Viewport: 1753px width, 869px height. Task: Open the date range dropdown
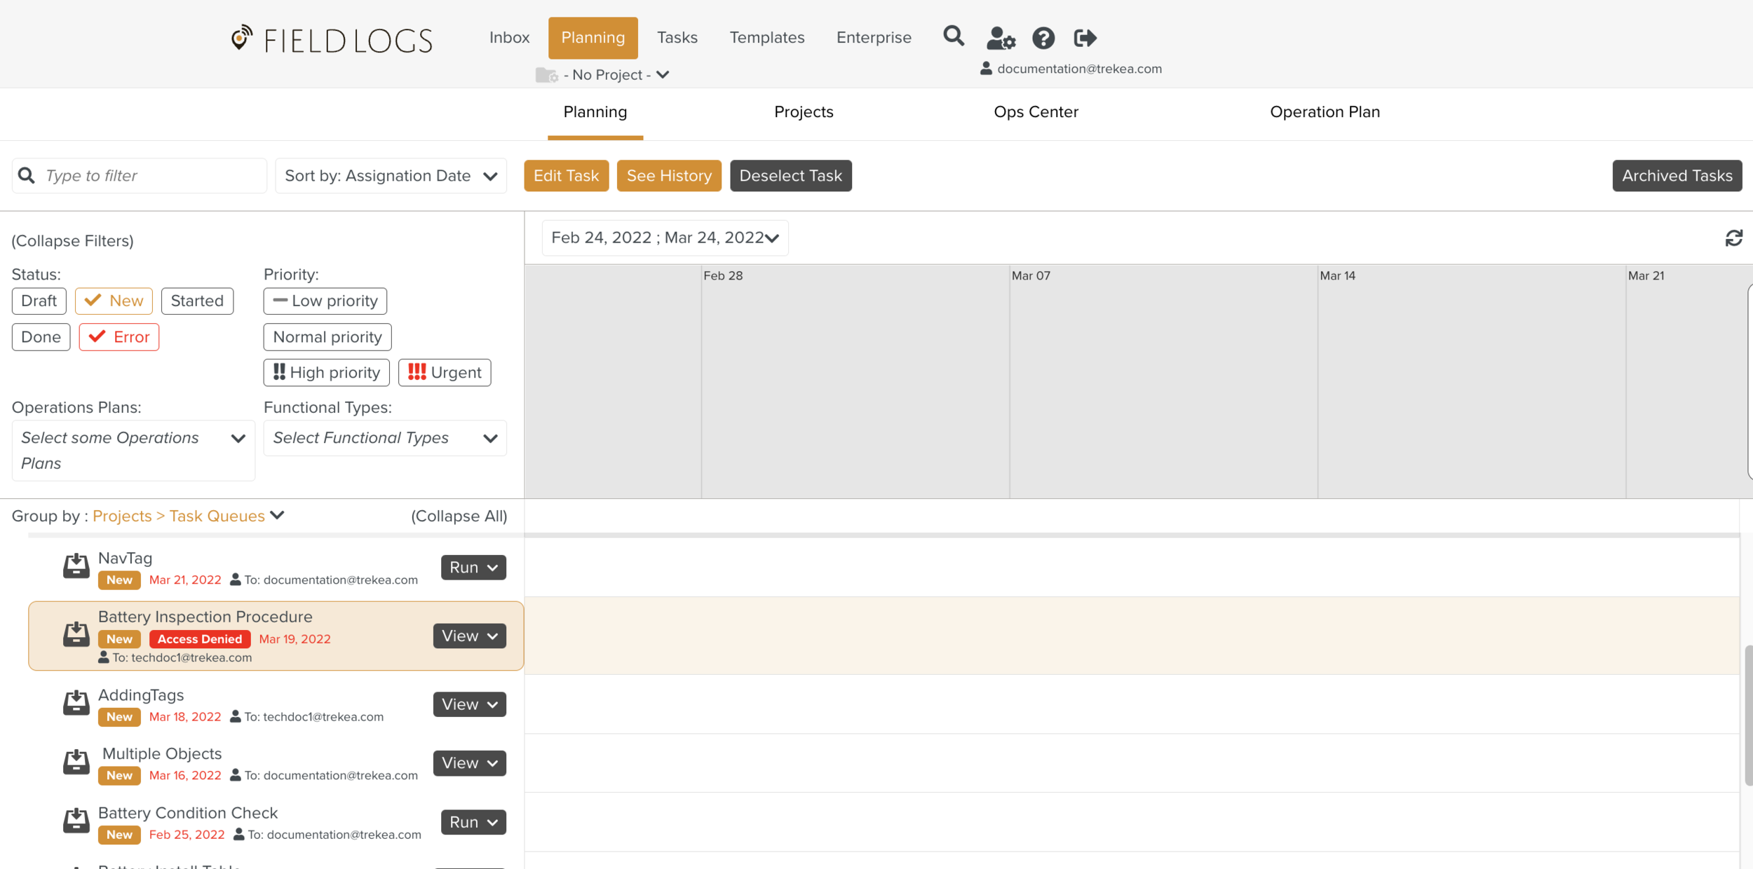click(x=665, y=238)
